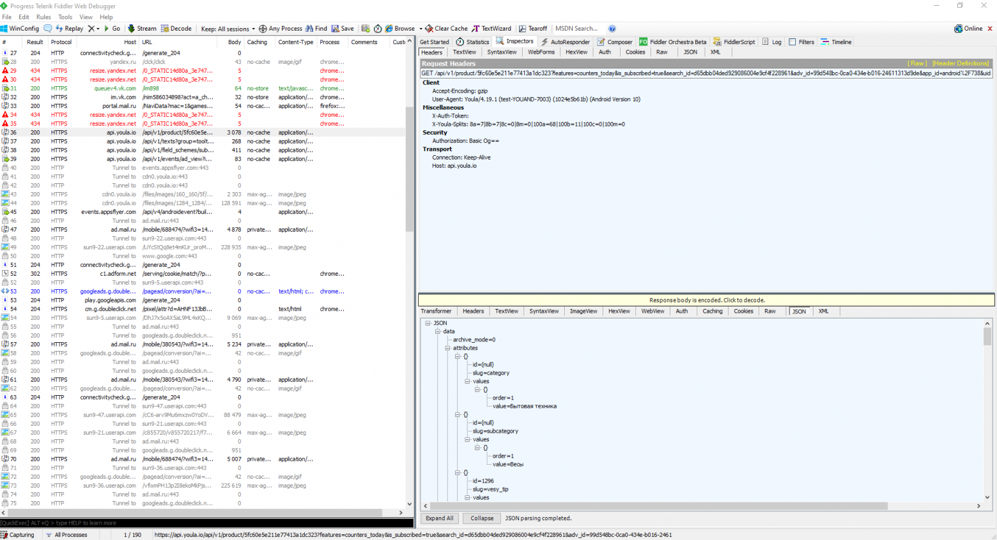Screen dimensions: 997x540
Task: Toggle Capturing in status bar
Action: [18, 535]
